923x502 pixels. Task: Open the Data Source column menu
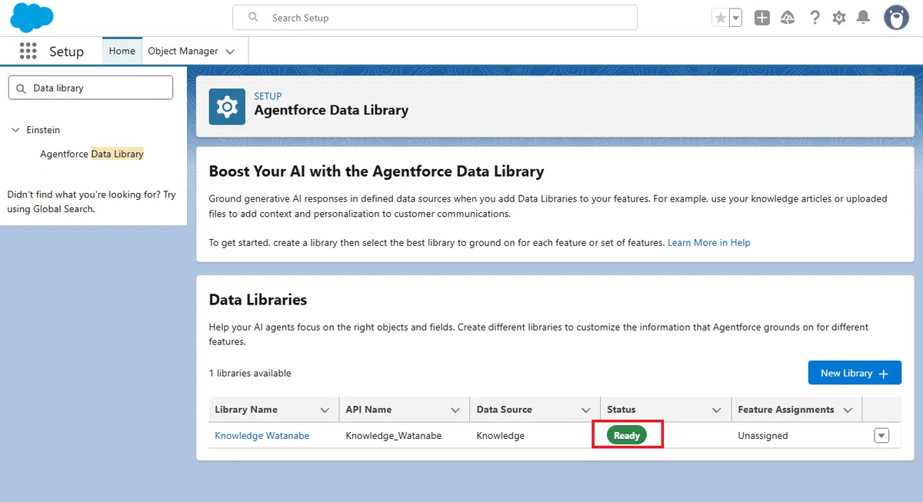pos(586,410)
